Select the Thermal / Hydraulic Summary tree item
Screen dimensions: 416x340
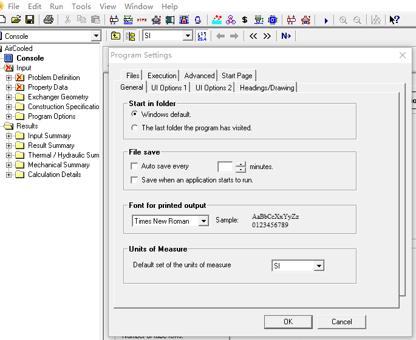tap(63, 155)
